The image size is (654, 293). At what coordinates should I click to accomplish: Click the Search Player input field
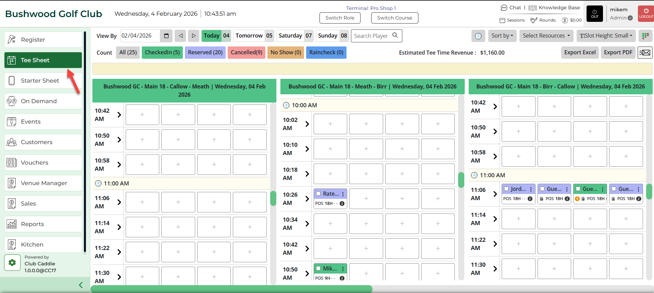[x=372, y=36]
